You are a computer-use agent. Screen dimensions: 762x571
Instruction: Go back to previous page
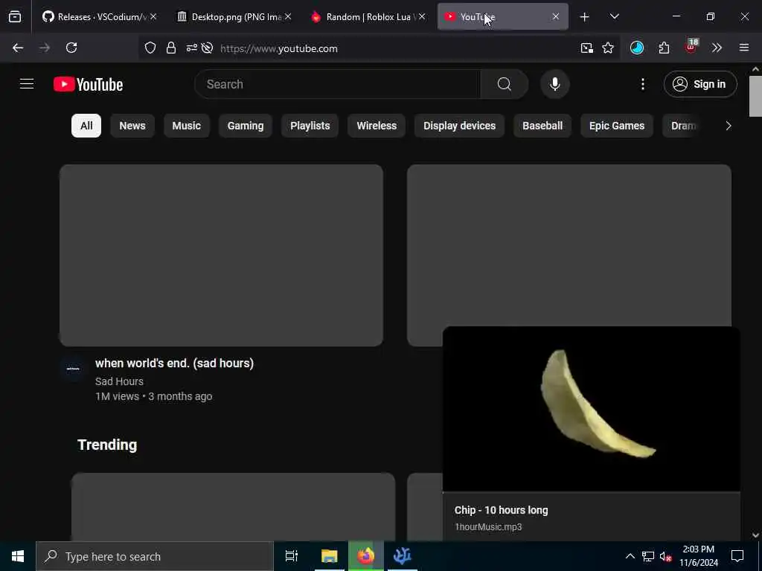pos(18,48)
